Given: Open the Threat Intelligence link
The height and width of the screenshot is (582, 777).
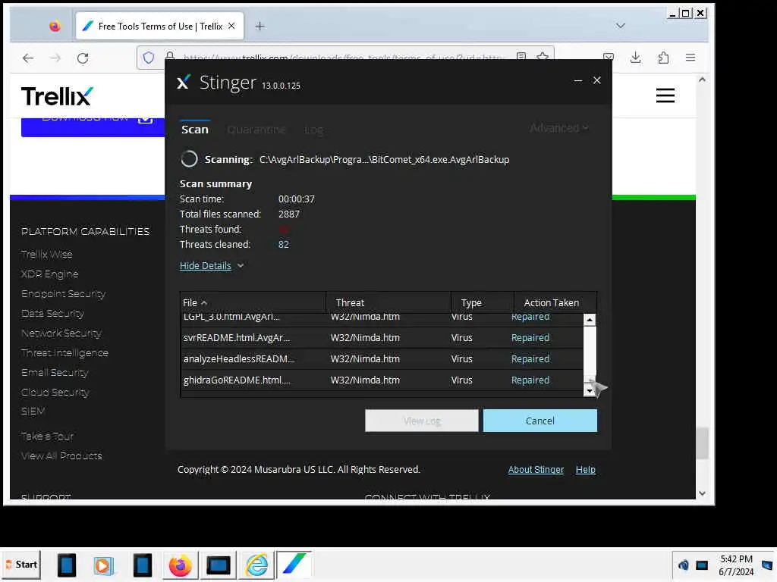Looking at the screenshot, I should pos(64,353).
